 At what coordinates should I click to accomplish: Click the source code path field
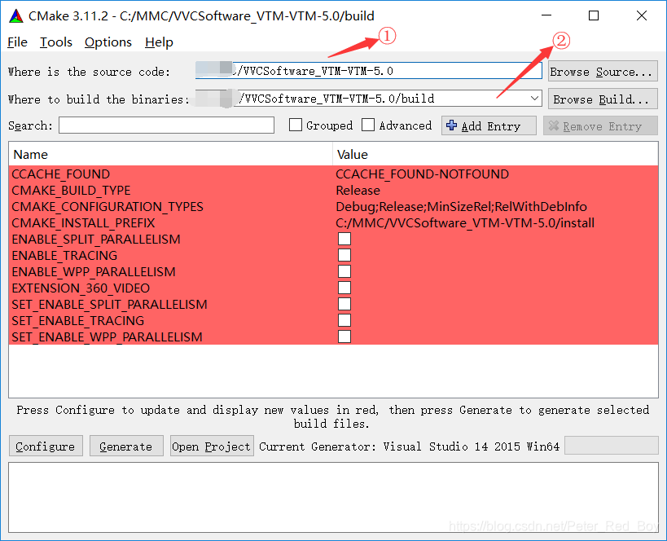coord(368,71)
